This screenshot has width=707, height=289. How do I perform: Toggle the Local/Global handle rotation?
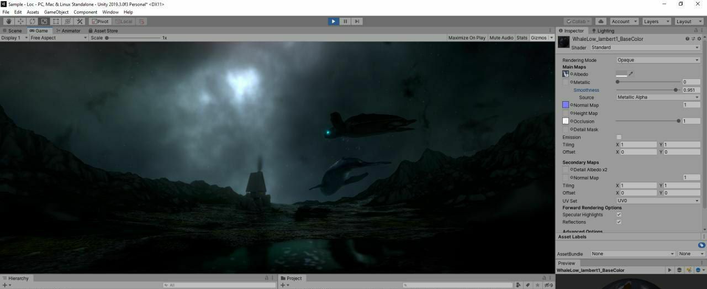click(124, 22)
